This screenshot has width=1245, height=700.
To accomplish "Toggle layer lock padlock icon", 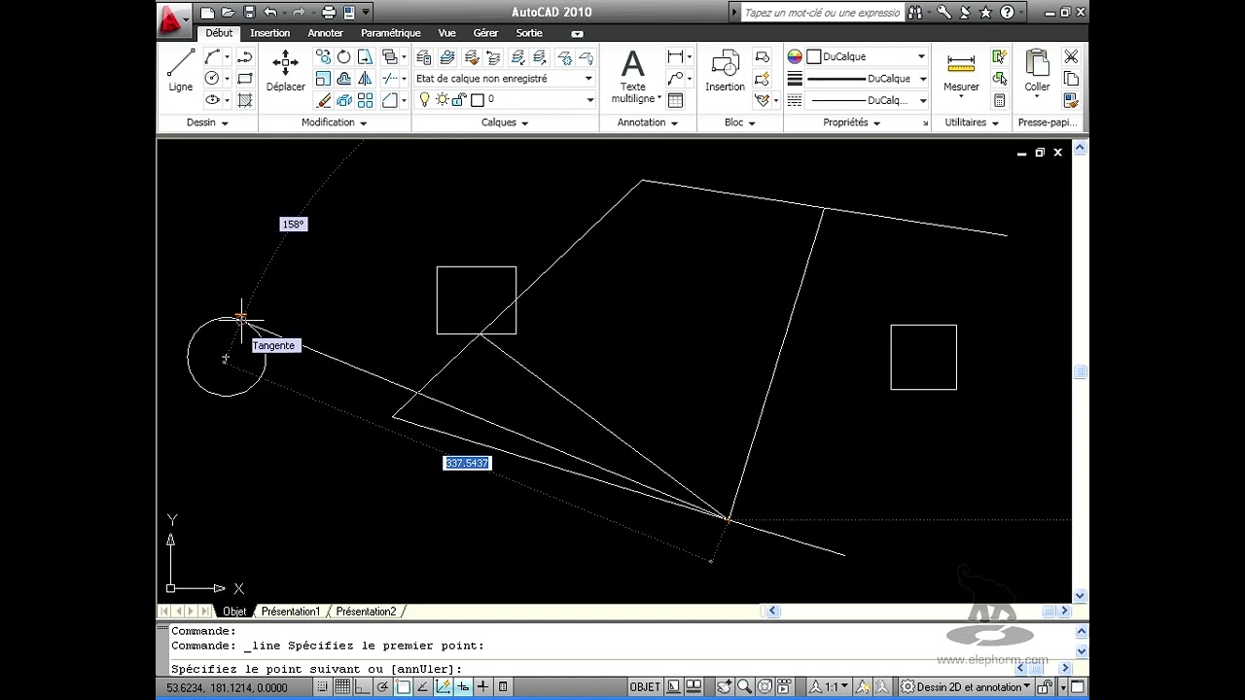I will (460, 100).
